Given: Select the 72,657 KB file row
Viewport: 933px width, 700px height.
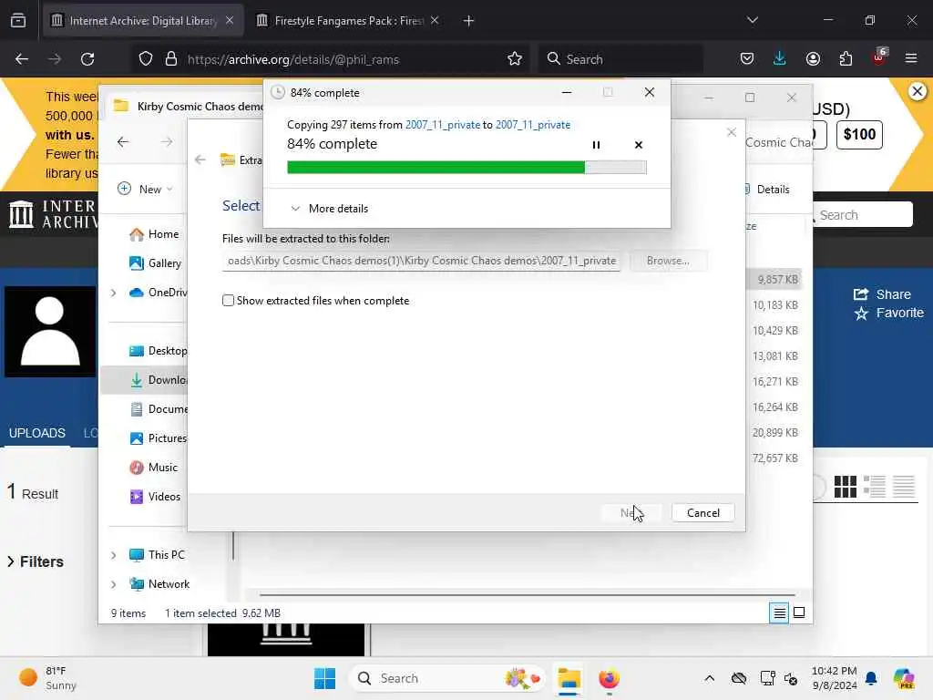Looking at the screenshot, I should (774, 458).
